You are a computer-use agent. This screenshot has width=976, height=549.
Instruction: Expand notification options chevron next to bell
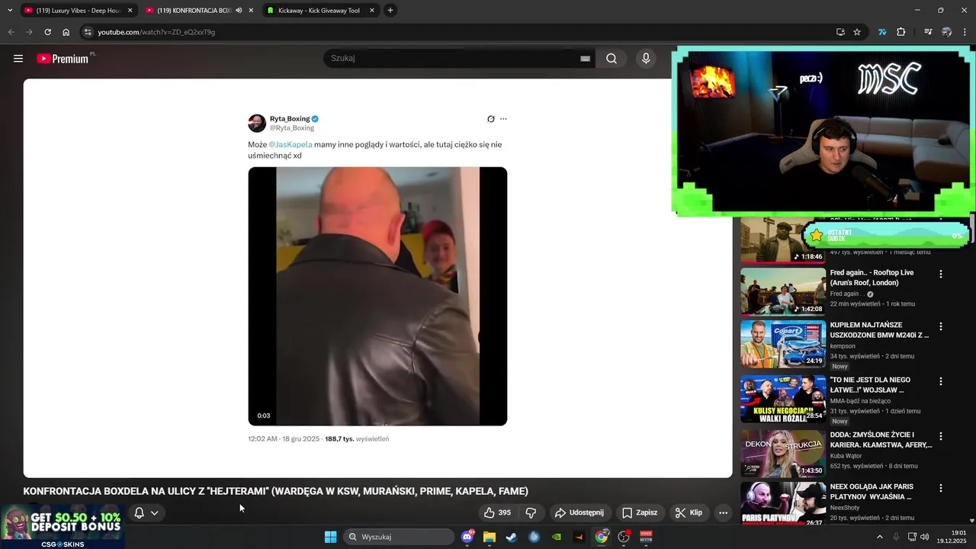[155, 513]
